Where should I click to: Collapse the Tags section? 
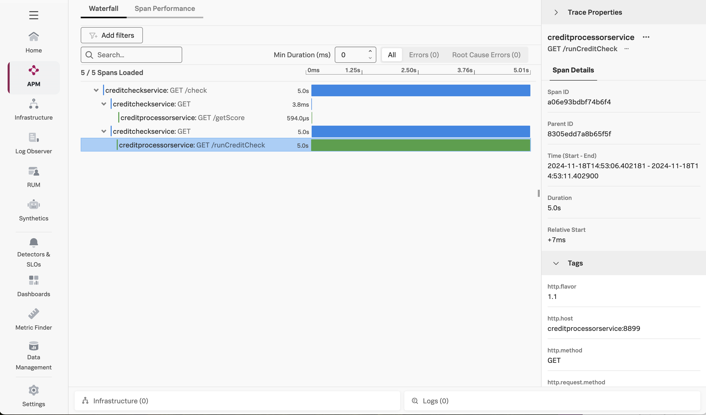click(x=556, y=263)
